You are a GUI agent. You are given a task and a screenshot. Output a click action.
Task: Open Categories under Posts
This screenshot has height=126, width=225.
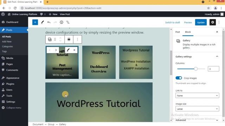click(x=7, y=47)
